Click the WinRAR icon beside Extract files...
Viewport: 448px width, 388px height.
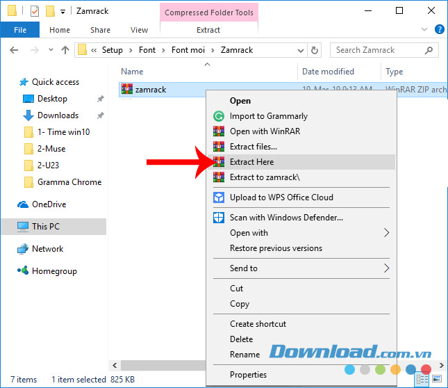click(219, 147)
